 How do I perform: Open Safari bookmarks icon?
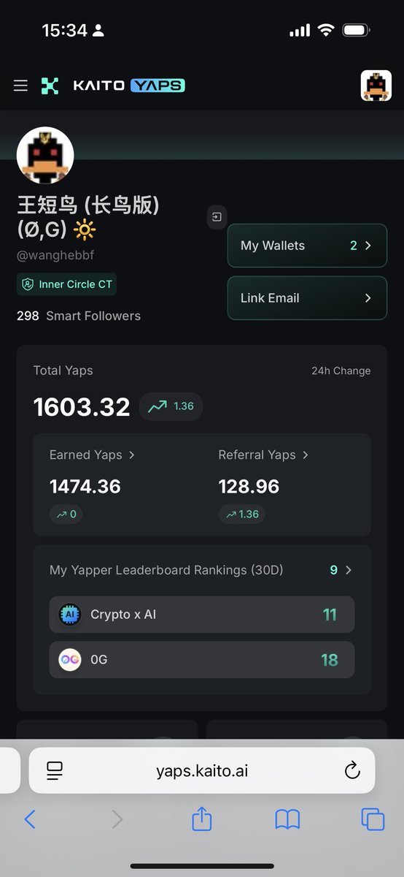coord(288,820)
